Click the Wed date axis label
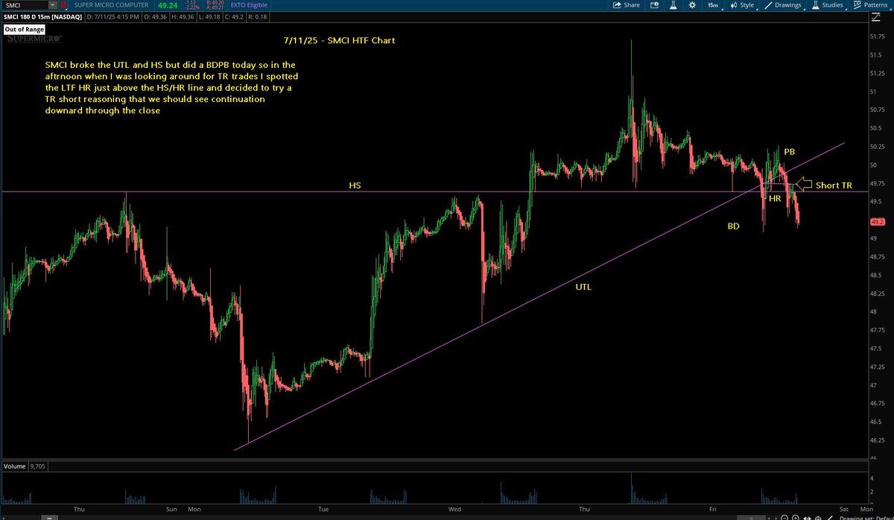894x520 pixels. point(454,509)
